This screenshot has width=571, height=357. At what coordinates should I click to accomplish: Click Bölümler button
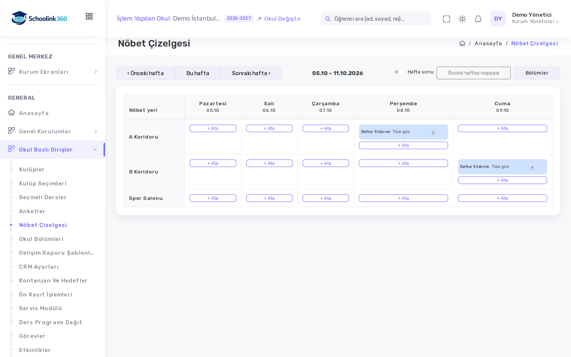[x=537, y=73]
